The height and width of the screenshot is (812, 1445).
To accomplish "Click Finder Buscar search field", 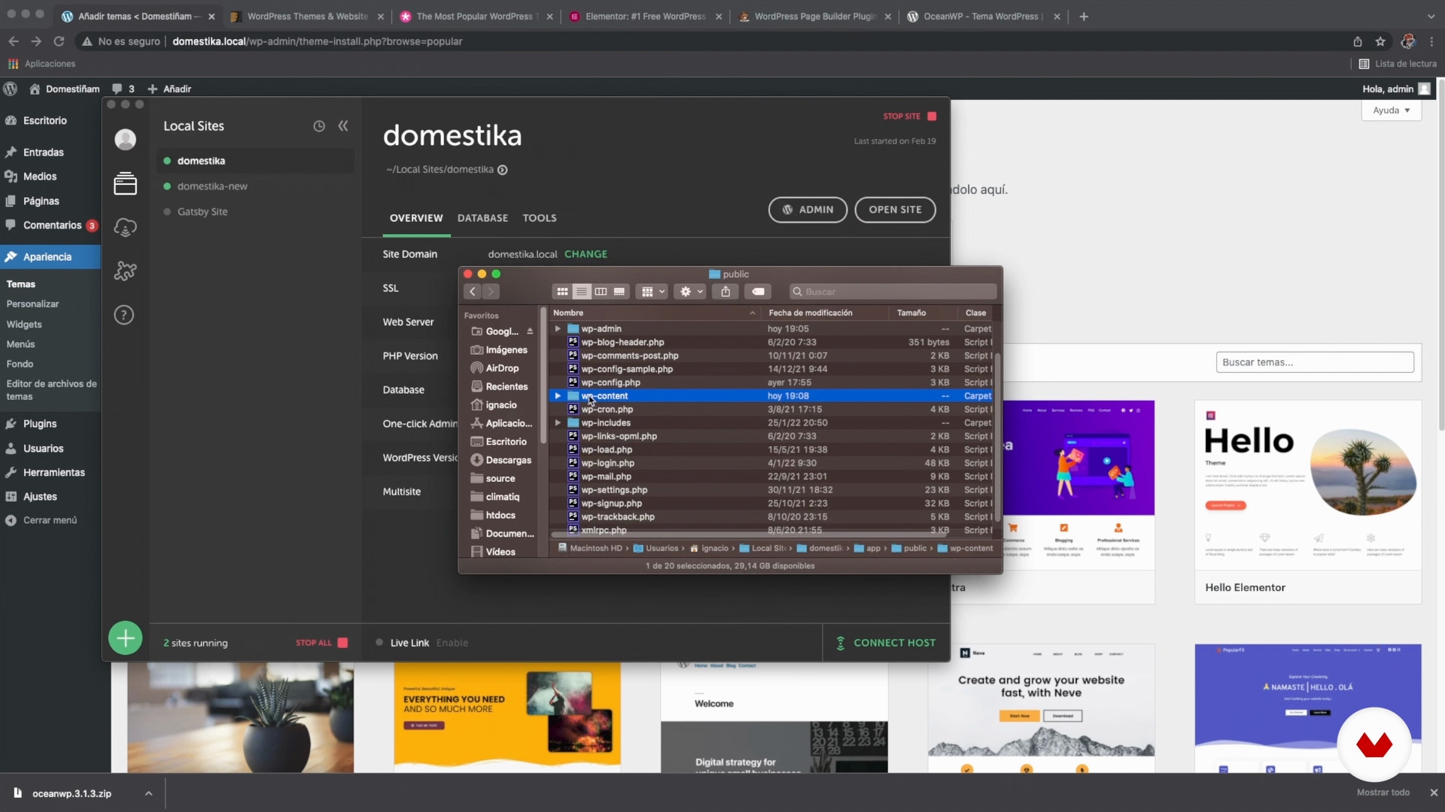I will point(893,292).
